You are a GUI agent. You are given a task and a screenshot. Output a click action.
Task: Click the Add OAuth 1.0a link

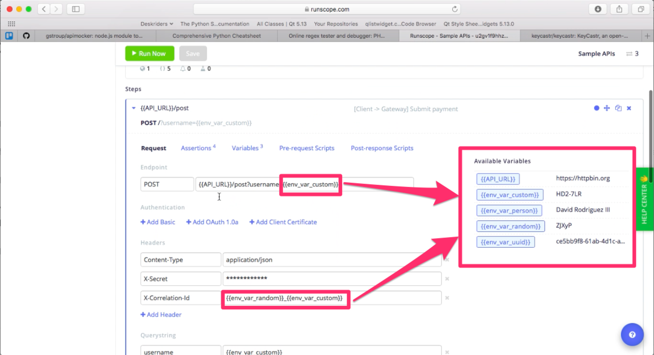[212, 222]
